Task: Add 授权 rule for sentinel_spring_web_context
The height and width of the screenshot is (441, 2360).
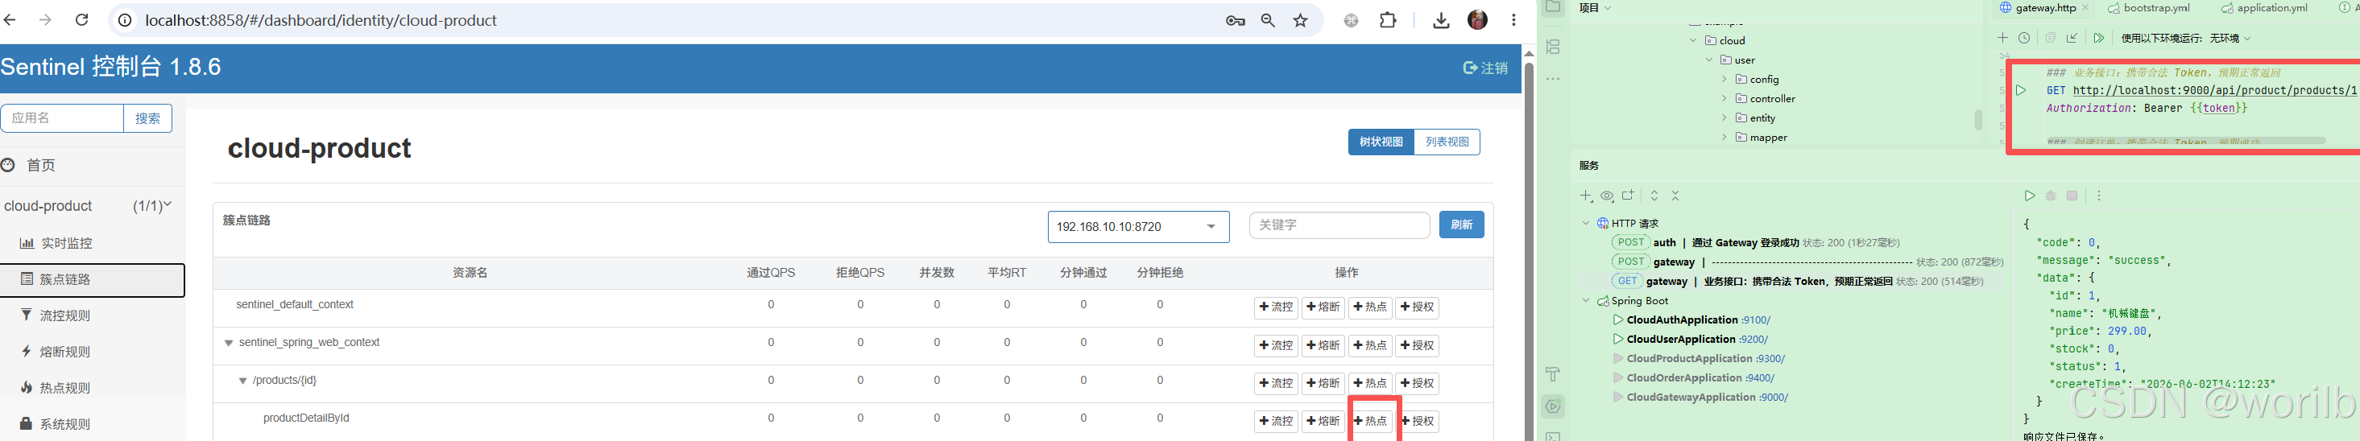Action: pos(1418,346)
